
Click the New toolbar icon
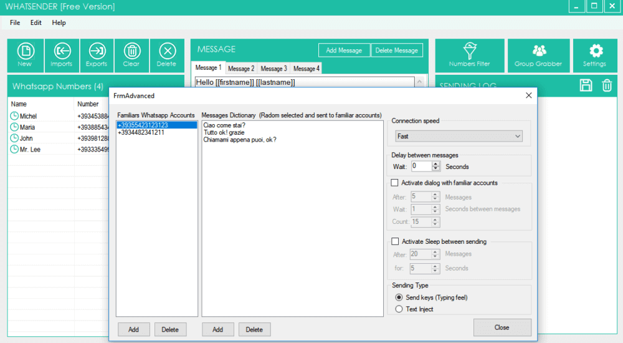click(26, 56)
